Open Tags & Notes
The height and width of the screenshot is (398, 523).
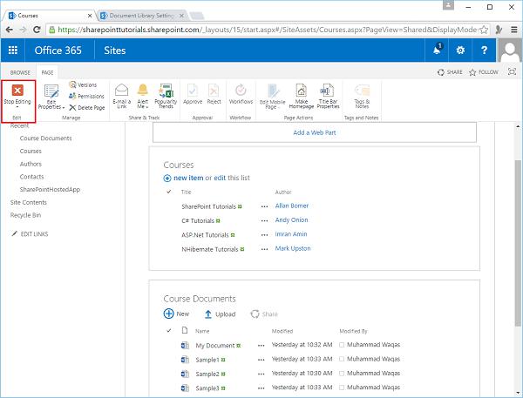362,97
